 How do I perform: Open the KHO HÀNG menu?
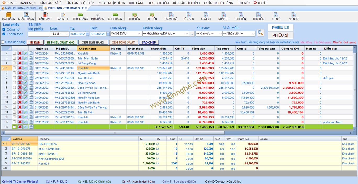click(x=137, y=3)
